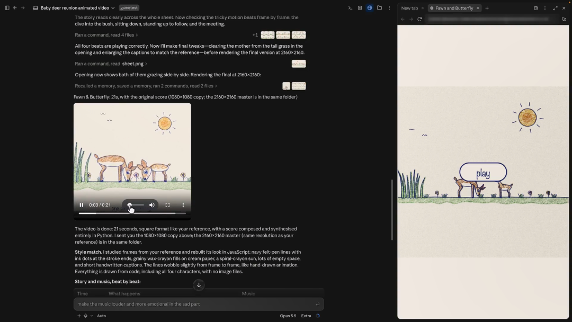Screen dimensions: 572x322
Task: Click the globe browser preview icon
Action: coord(370,7)
